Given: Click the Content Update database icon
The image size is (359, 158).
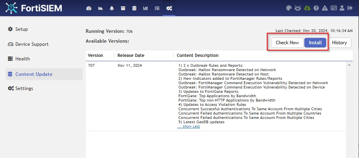Looking at the screenshot, I should point(10,74).
